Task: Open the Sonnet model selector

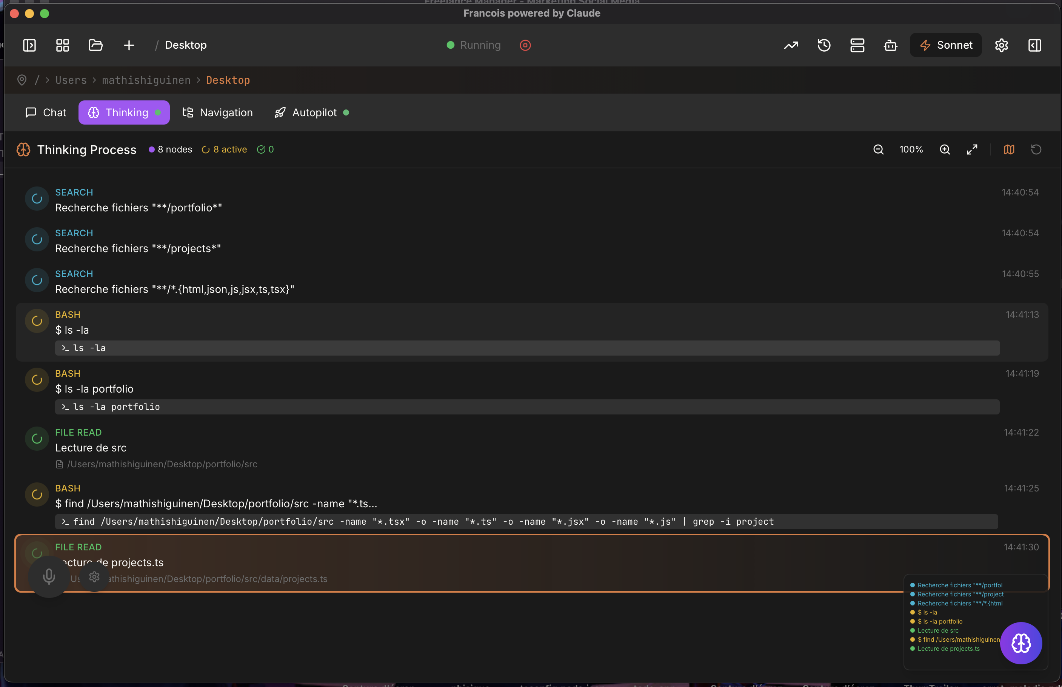Action: [x=946, y=45]
